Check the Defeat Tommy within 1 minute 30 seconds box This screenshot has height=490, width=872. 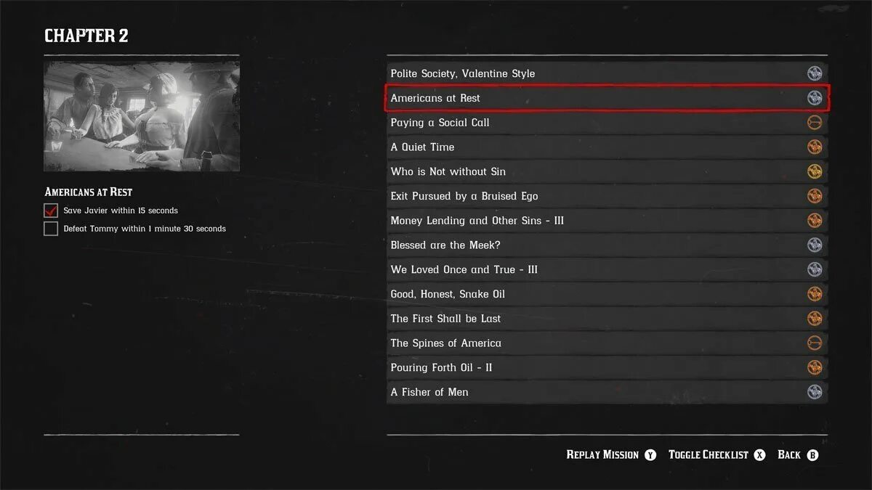(x=51, y=229)
